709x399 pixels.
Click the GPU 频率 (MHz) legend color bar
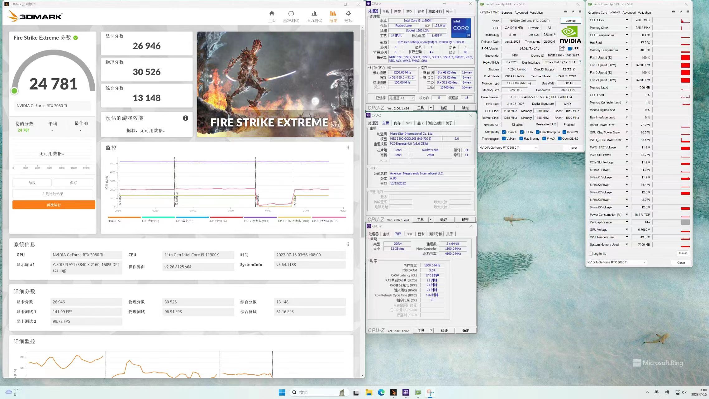[329, 217]
